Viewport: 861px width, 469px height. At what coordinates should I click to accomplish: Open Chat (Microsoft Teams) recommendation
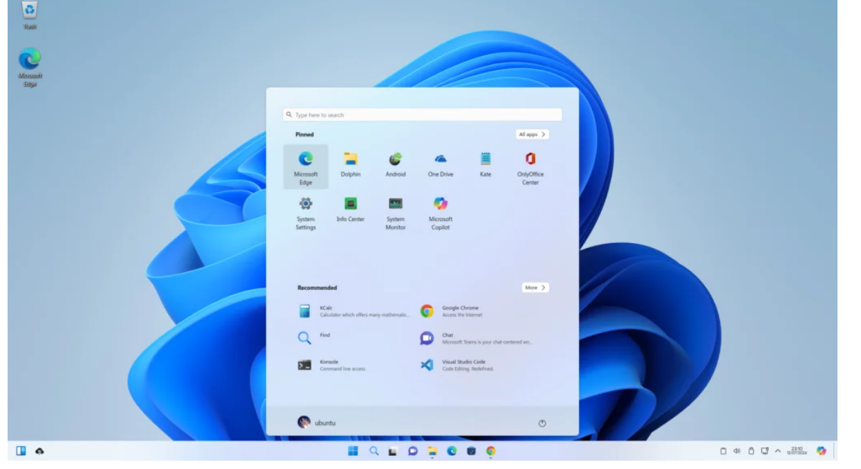pyautogui.click(x=476, y=338)
